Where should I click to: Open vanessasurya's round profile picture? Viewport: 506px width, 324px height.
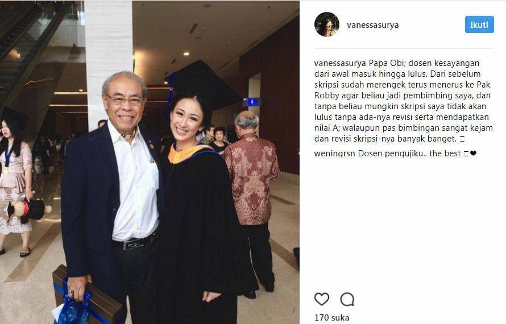326,24
